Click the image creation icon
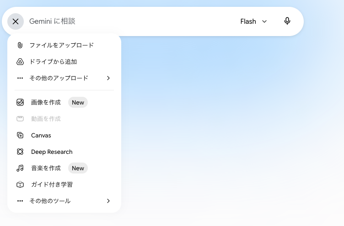Image resolution: width=344 pixels, height=226 pixels. tap(20, 102)
